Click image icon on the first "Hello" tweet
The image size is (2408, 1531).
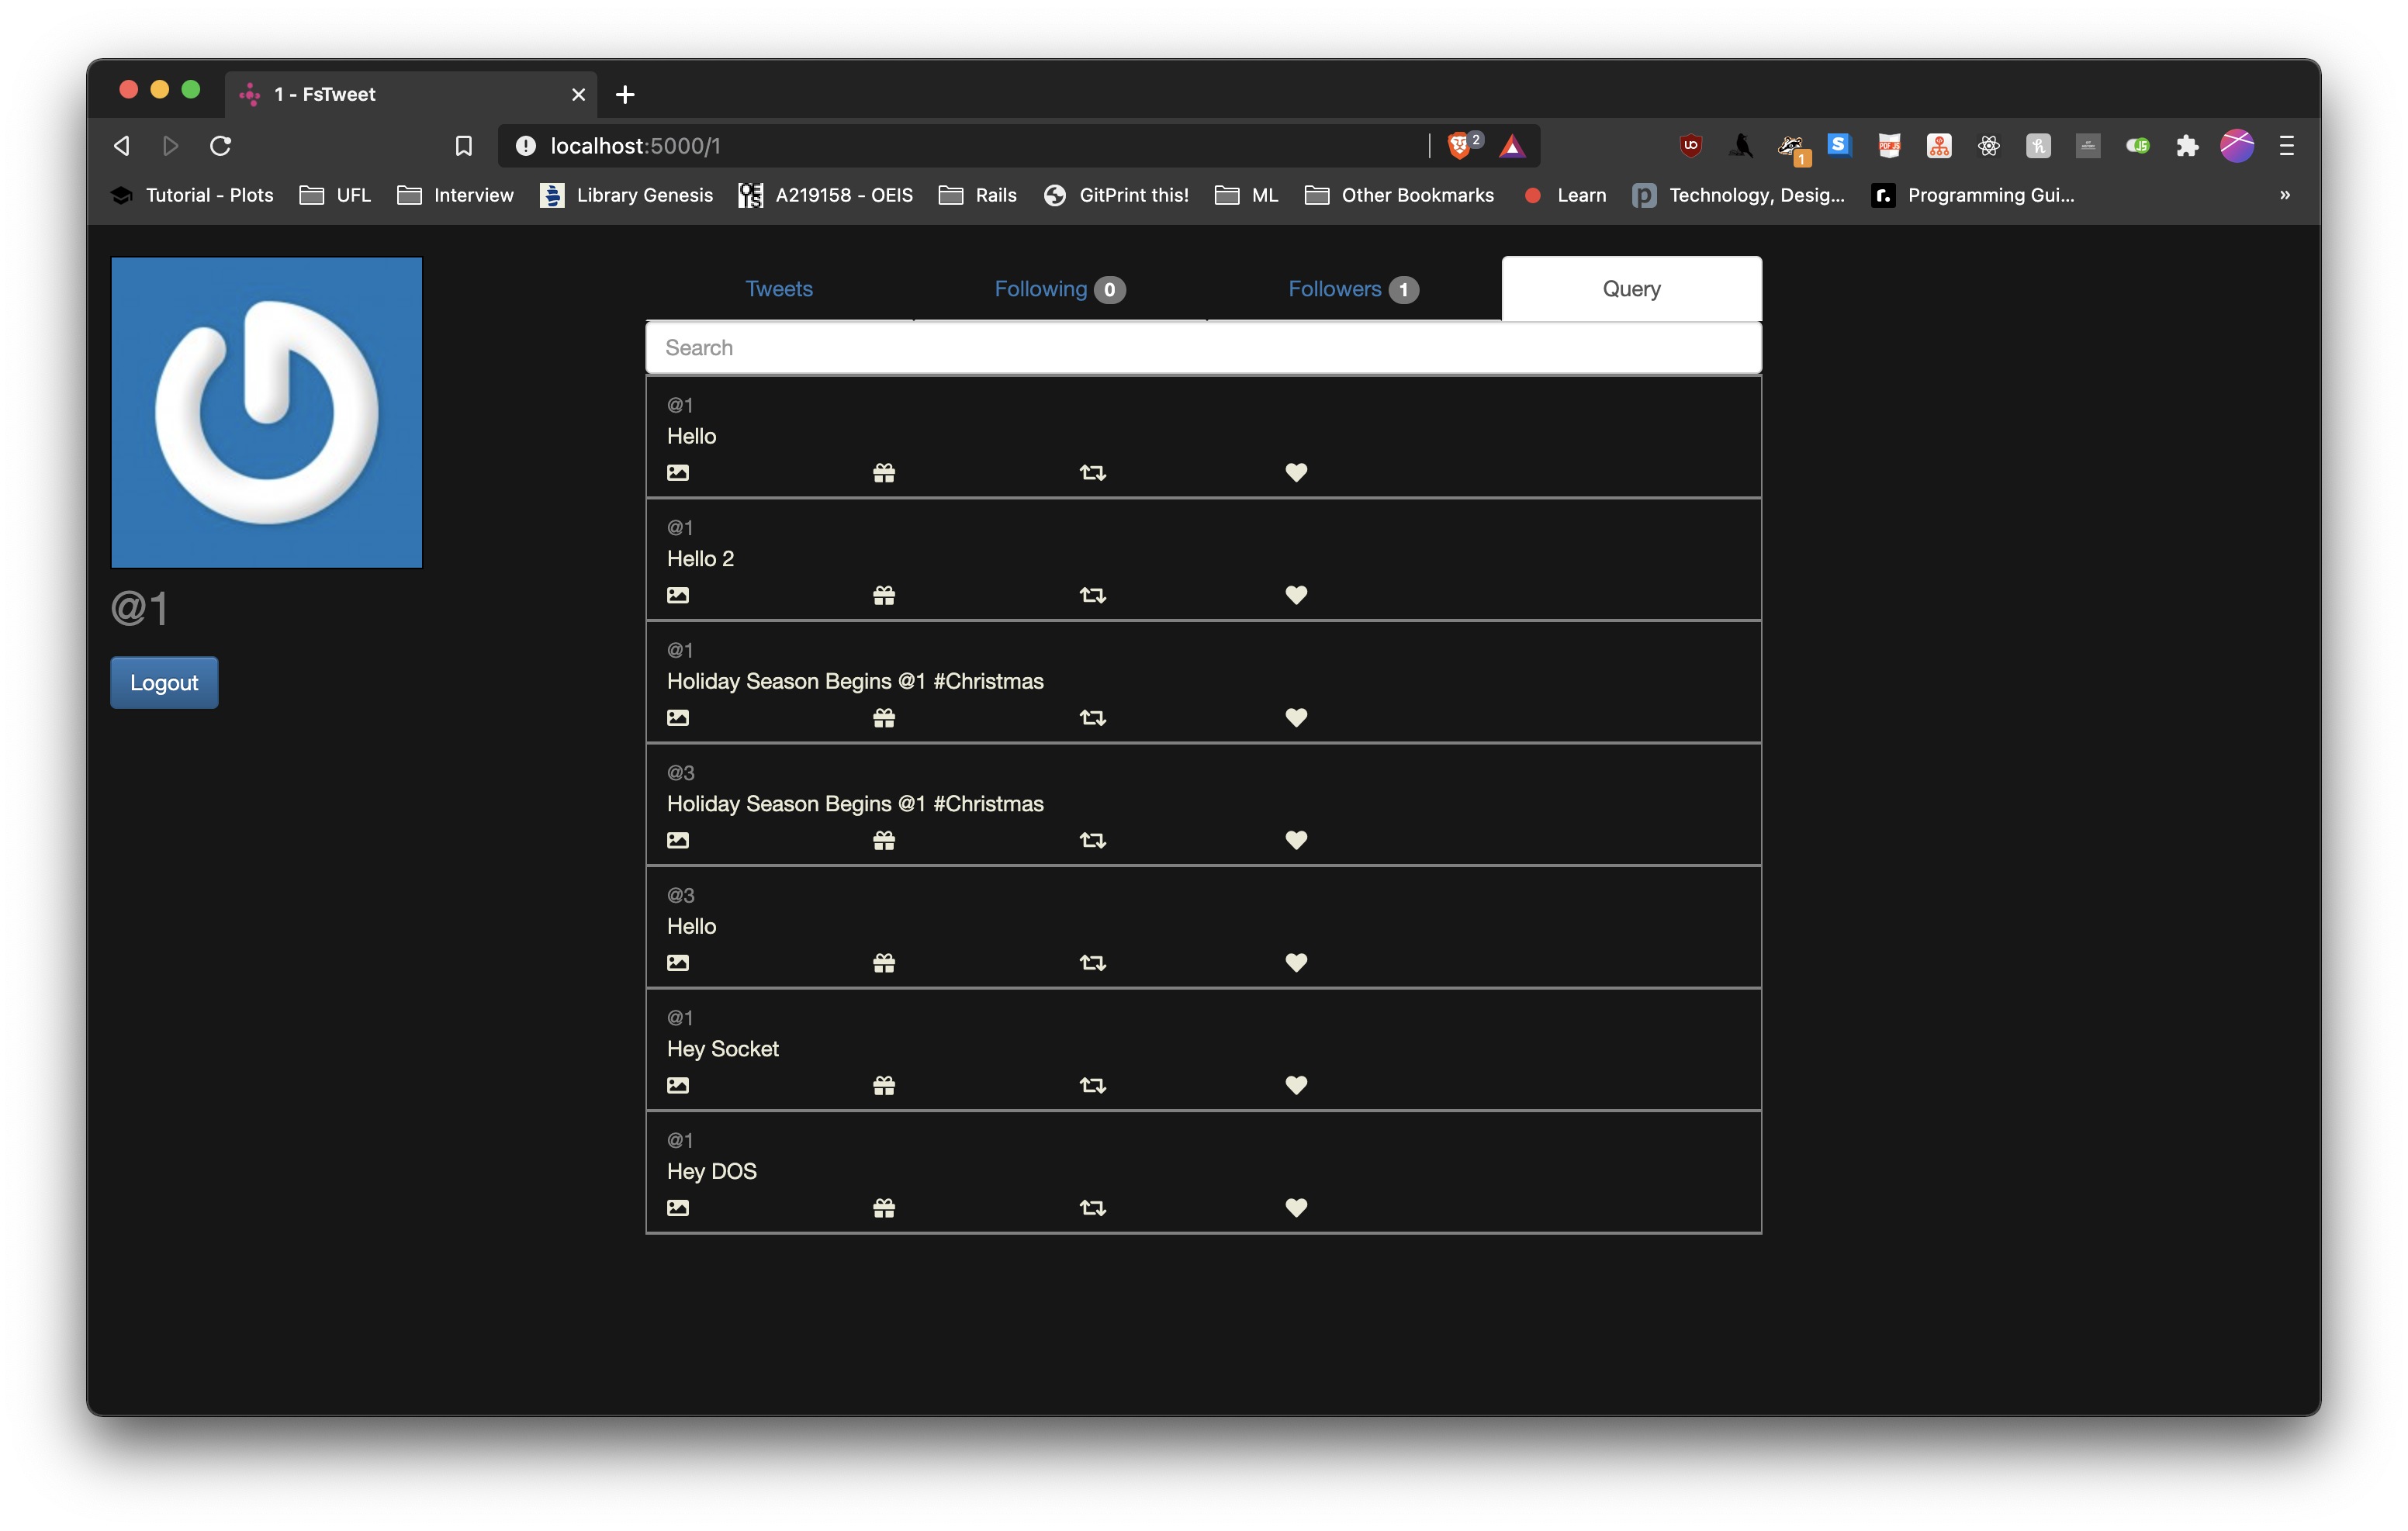[x=678, y=472]
